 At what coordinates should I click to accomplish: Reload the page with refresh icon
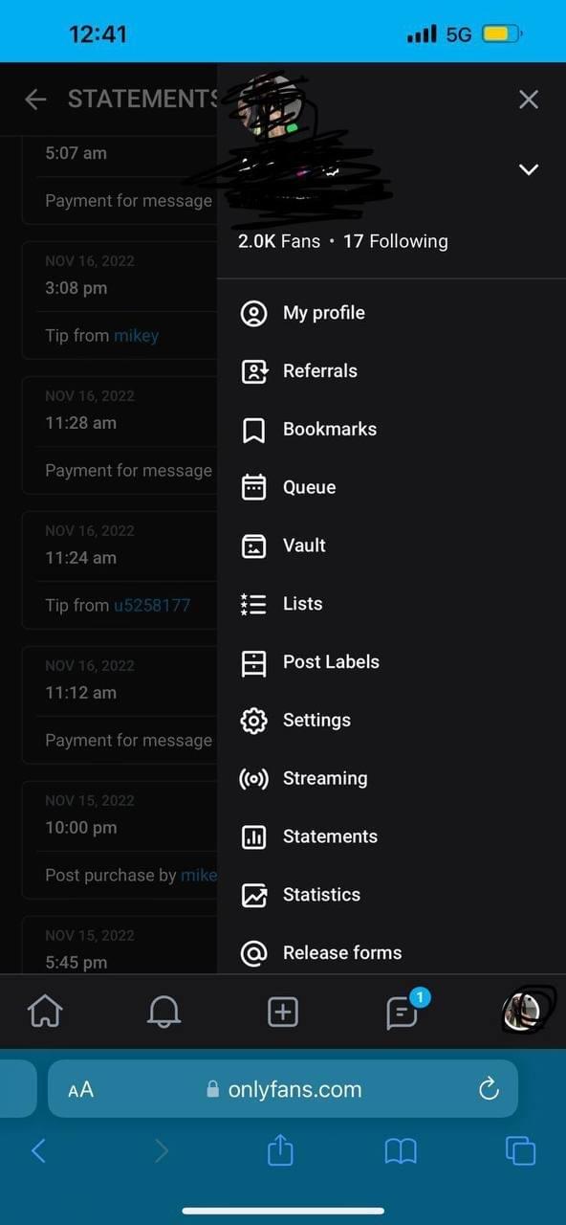click(489, 1088)
